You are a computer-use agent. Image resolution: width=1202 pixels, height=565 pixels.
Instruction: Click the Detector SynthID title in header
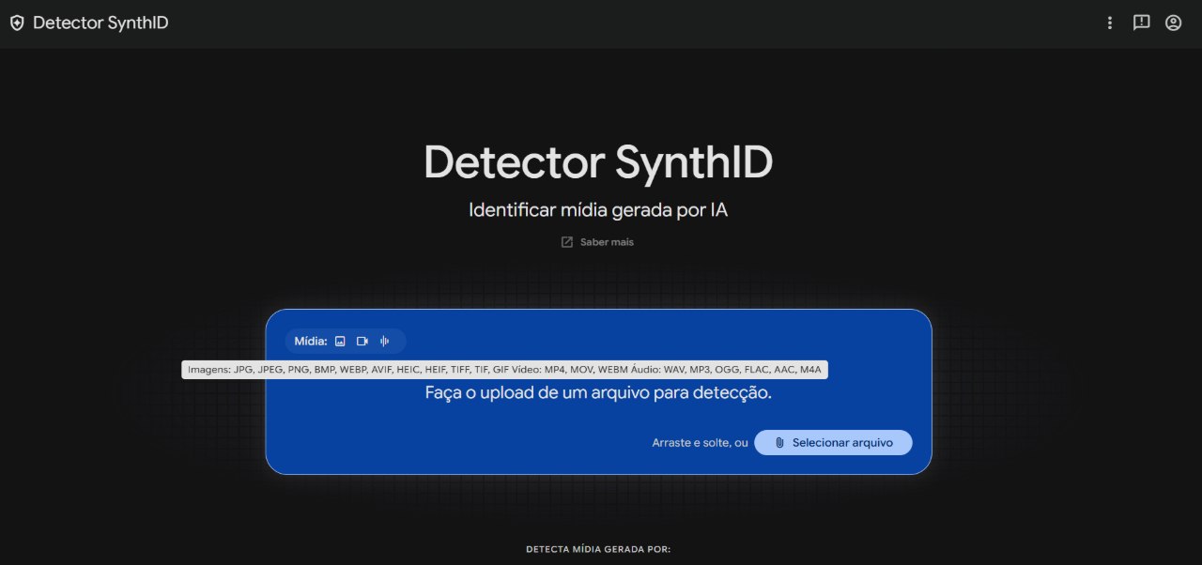pyautogui.click(x=100, y=23)
